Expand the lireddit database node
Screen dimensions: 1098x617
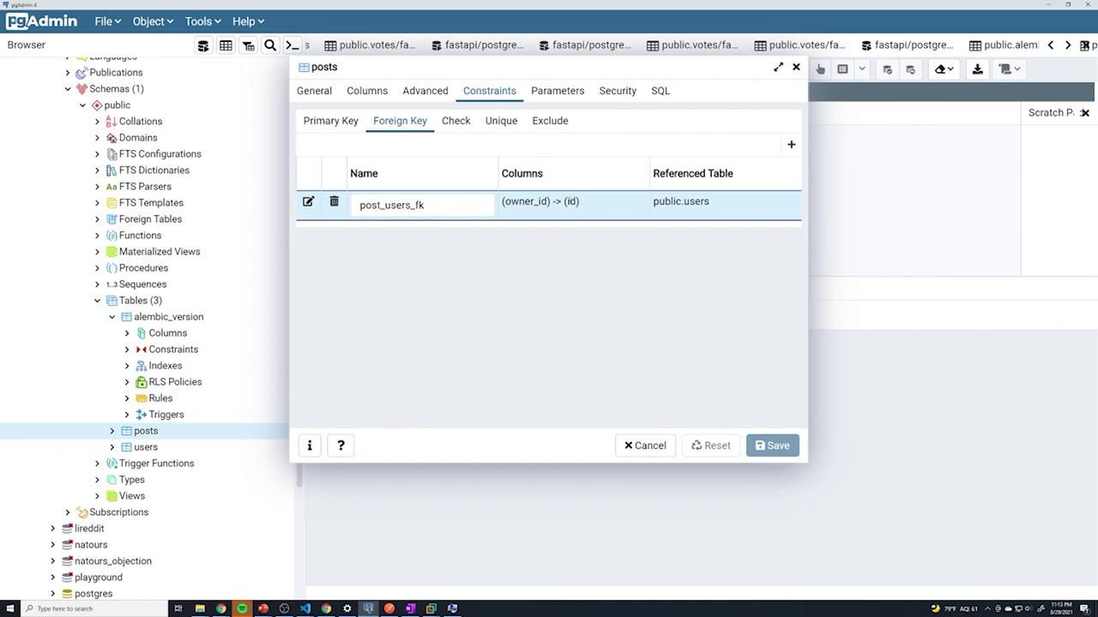53,529
